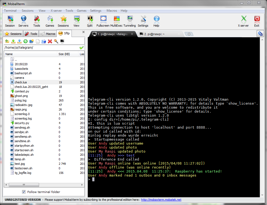Image resolution: width=267 pixels, height=205 pixels.
Task: Select the parent '..' directory entry
Action: pyautogui.click(x=16, y=60)
